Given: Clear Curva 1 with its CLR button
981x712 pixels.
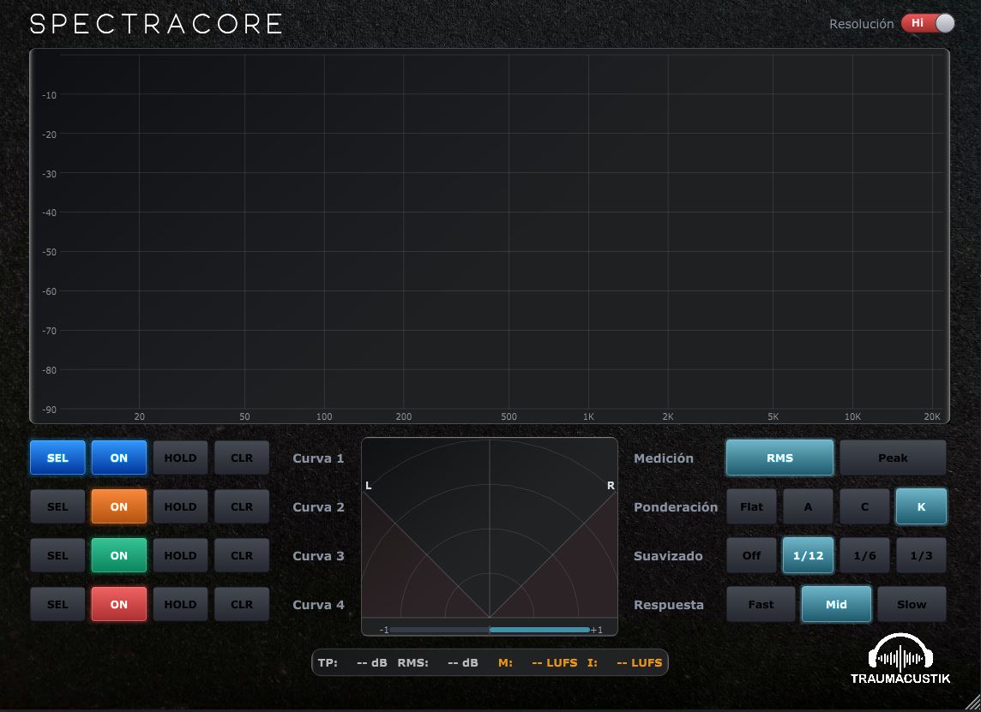Looking at the screenshot, I should tap(242, 458).
